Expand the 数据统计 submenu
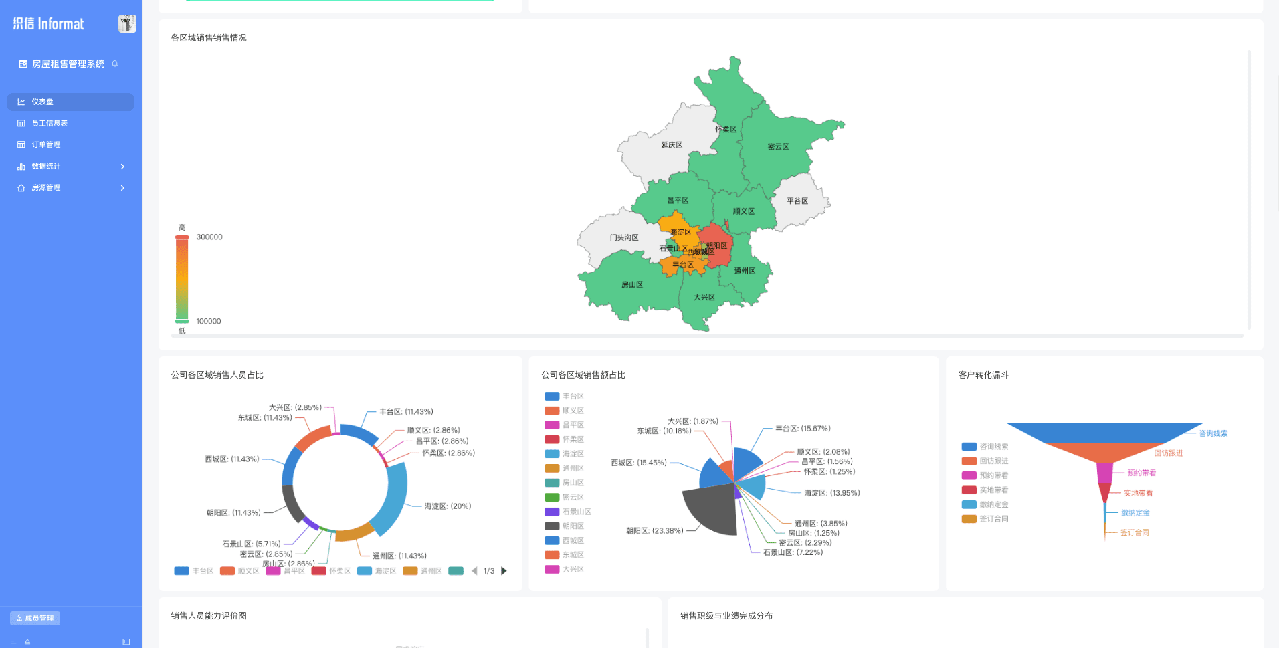Image resolution: width=1279 pixels, height=648 pixels. pyautogui.click(x=70, y=167)
